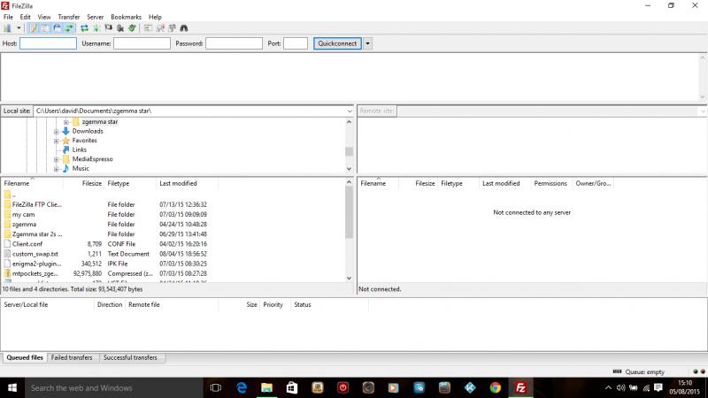Open the Action Center notifications
Screen dimensions: 708x398
click(x=658, y=387)
